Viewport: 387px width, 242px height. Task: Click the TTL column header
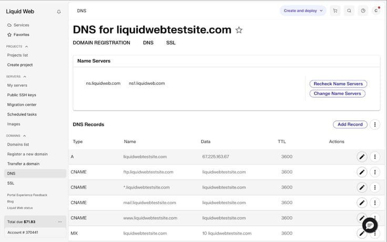[282, 142]
